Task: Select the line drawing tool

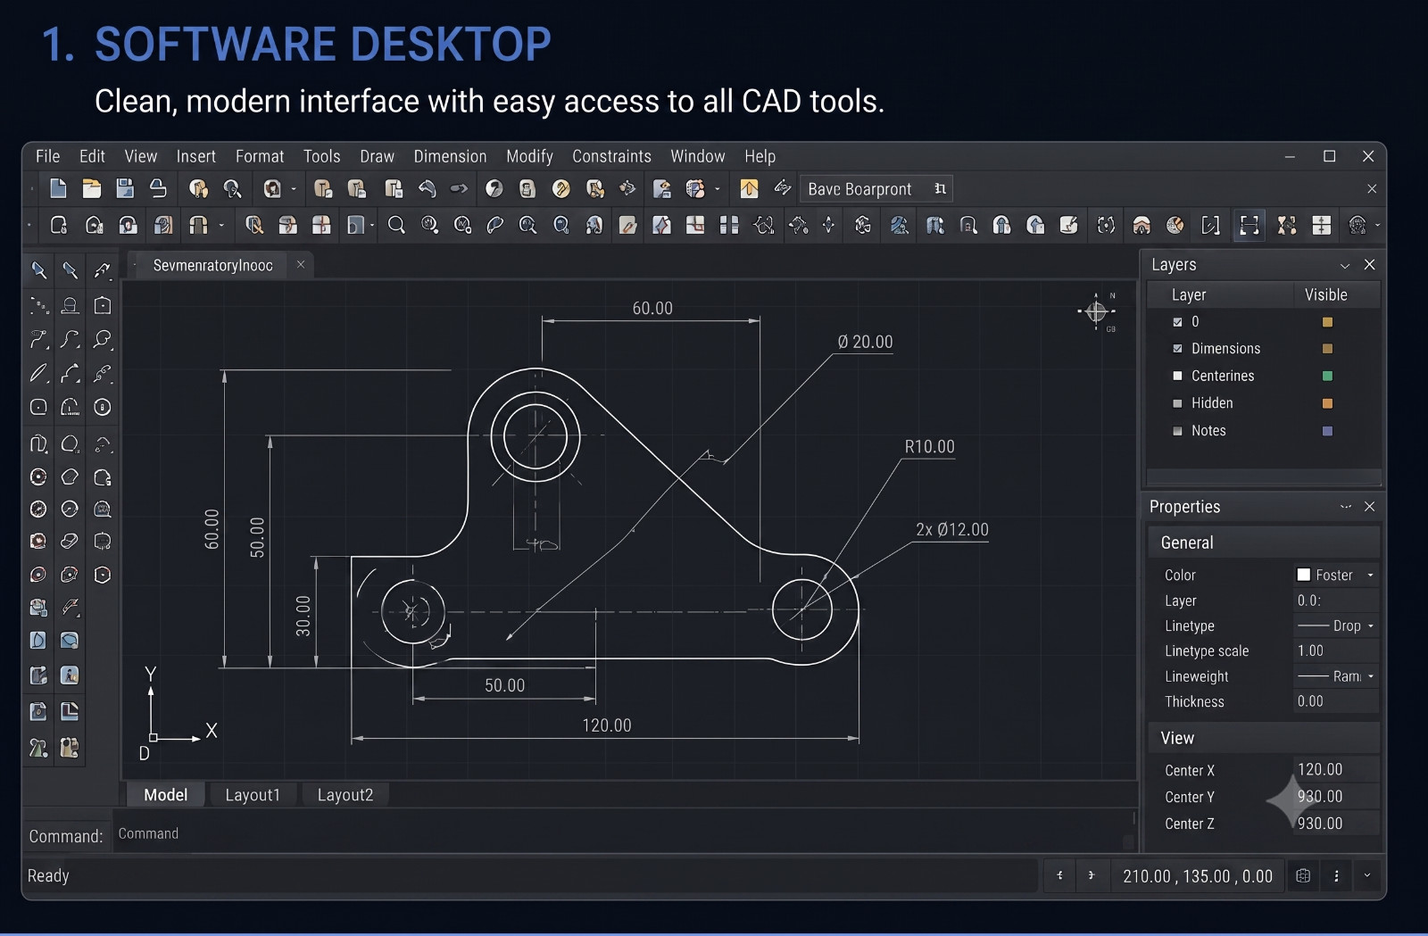Action: pos(38,373)
